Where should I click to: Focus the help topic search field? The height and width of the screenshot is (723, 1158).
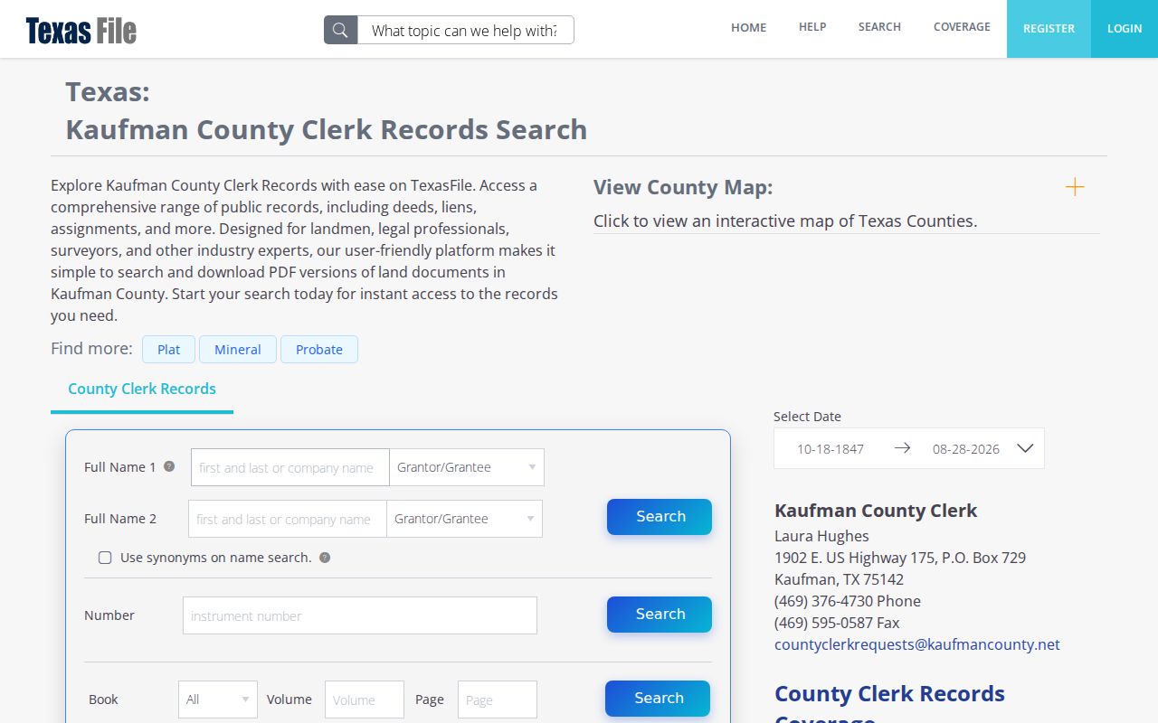pos(466,30)
